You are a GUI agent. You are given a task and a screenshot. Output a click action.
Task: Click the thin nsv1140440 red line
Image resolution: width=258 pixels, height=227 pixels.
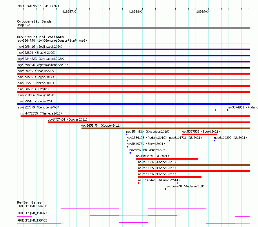158,183
